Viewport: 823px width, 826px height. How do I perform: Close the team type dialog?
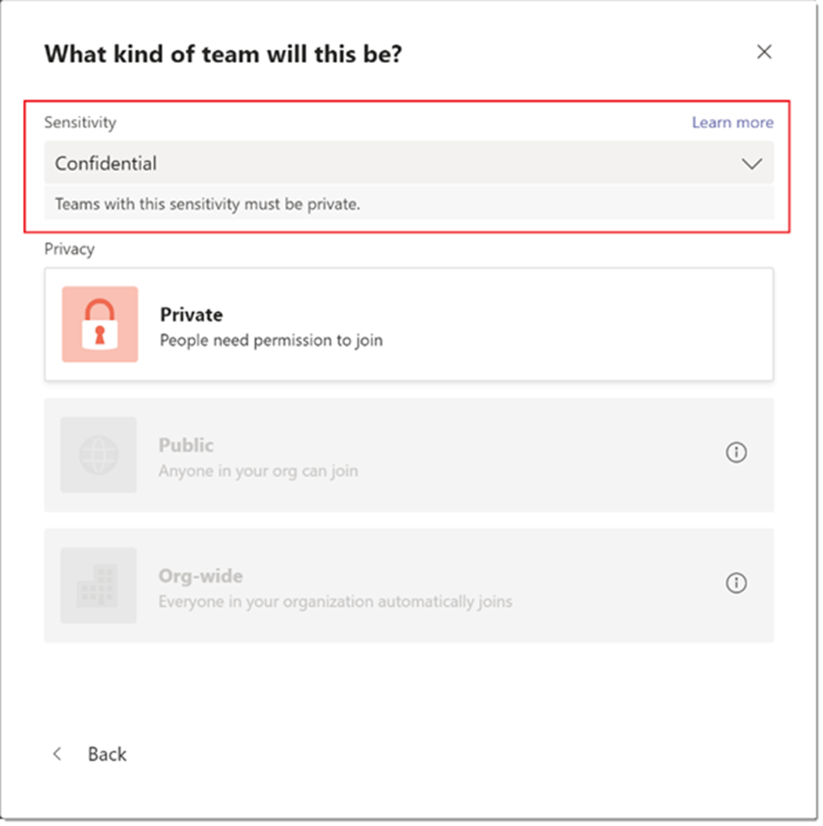tap(766, 52)
